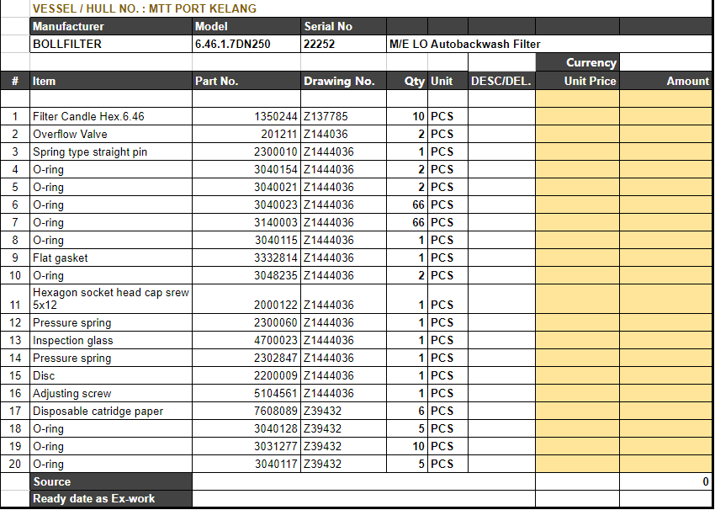Click the Unit Price cell for Flat gasket row
The image size is (715, 510).
coord(577,258)
